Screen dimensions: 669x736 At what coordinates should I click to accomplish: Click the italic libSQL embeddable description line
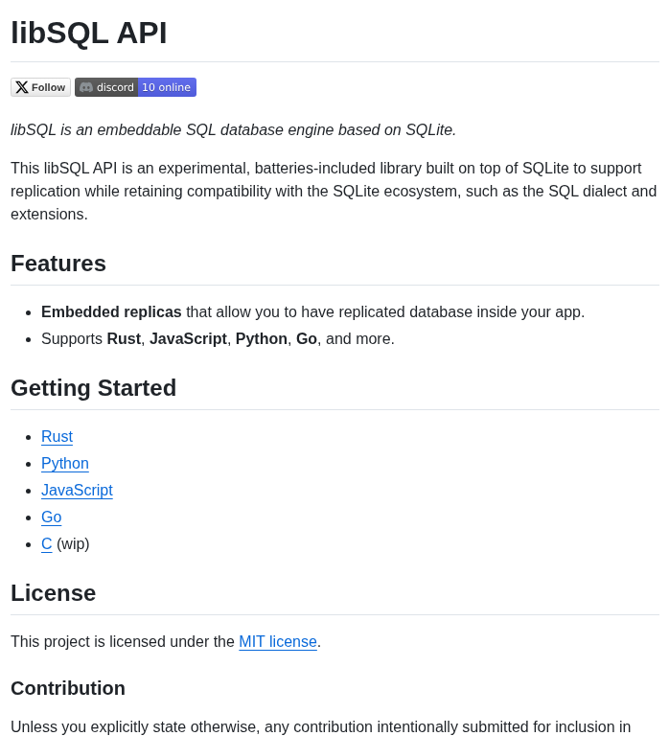pos(233,129)
